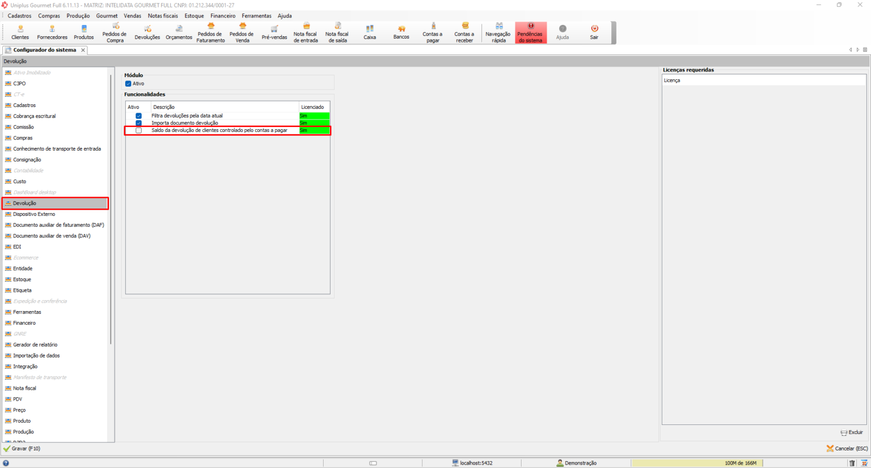Select Nota fiscal in module list
Image resolution: width=871 pixels, height=468 pixels.
click(24, 388)
